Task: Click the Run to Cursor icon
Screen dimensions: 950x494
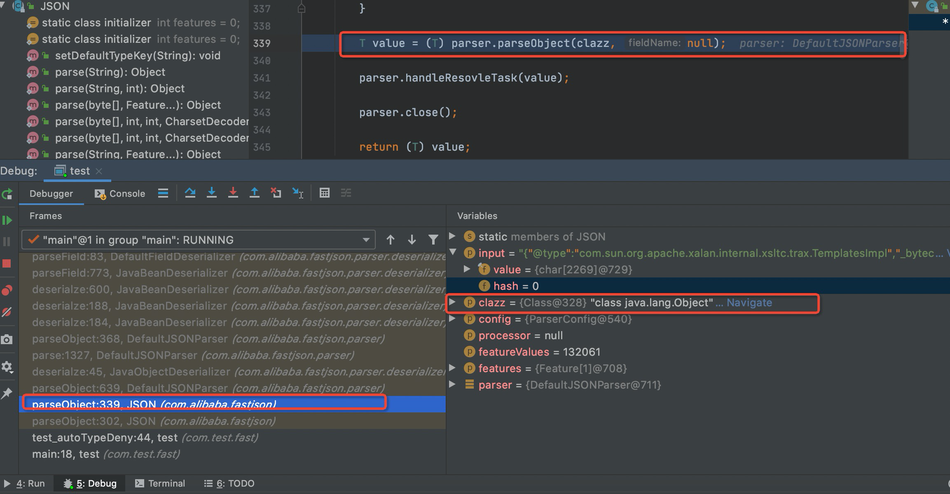Action: click(297, 193)
